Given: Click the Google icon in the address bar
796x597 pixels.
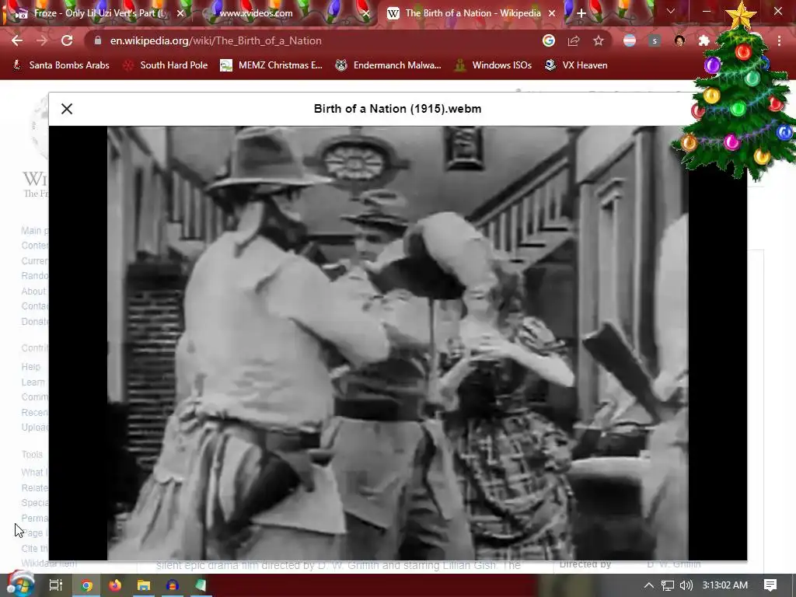Looking at the screenshot, I should [x=548, y=40].
